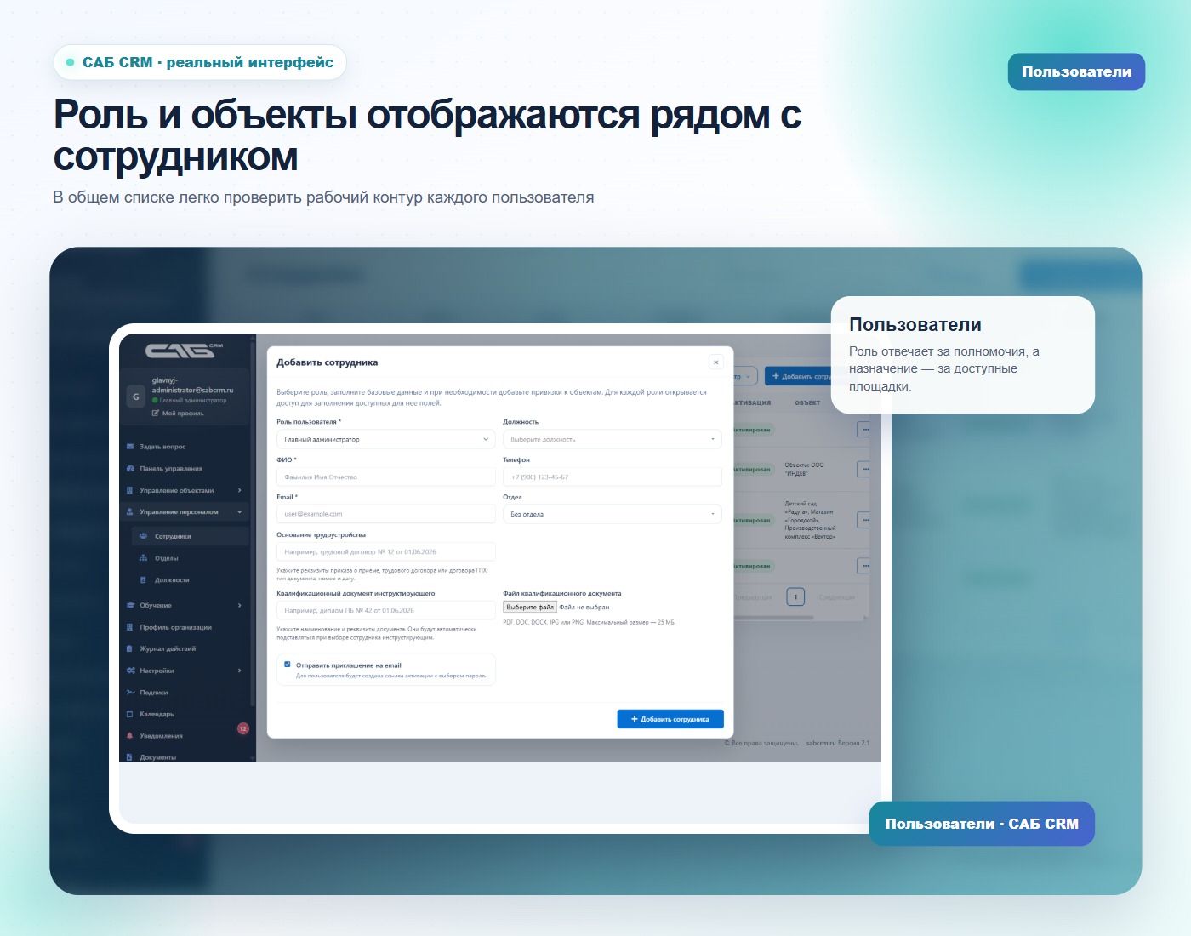The height and width of the screenshot is (936, 1191).
Task: Click the САБ CRM logo in the sidebar
Action: click(184, 350)
